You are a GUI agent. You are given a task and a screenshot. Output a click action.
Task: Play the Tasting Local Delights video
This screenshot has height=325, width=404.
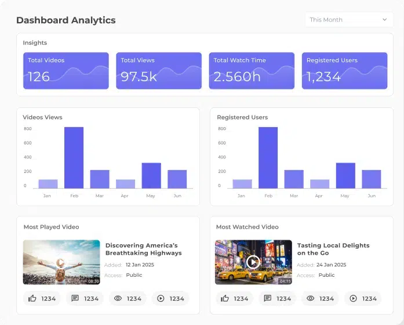pos(253,262)
